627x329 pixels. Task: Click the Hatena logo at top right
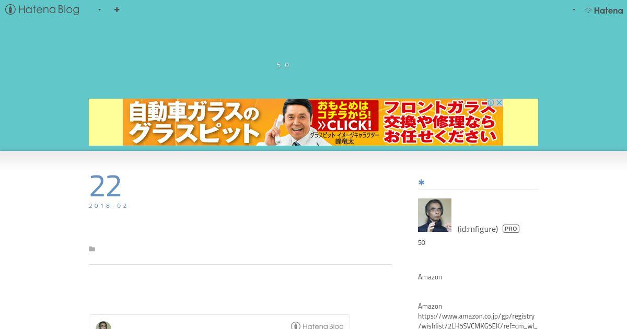(x=603, y=10)
